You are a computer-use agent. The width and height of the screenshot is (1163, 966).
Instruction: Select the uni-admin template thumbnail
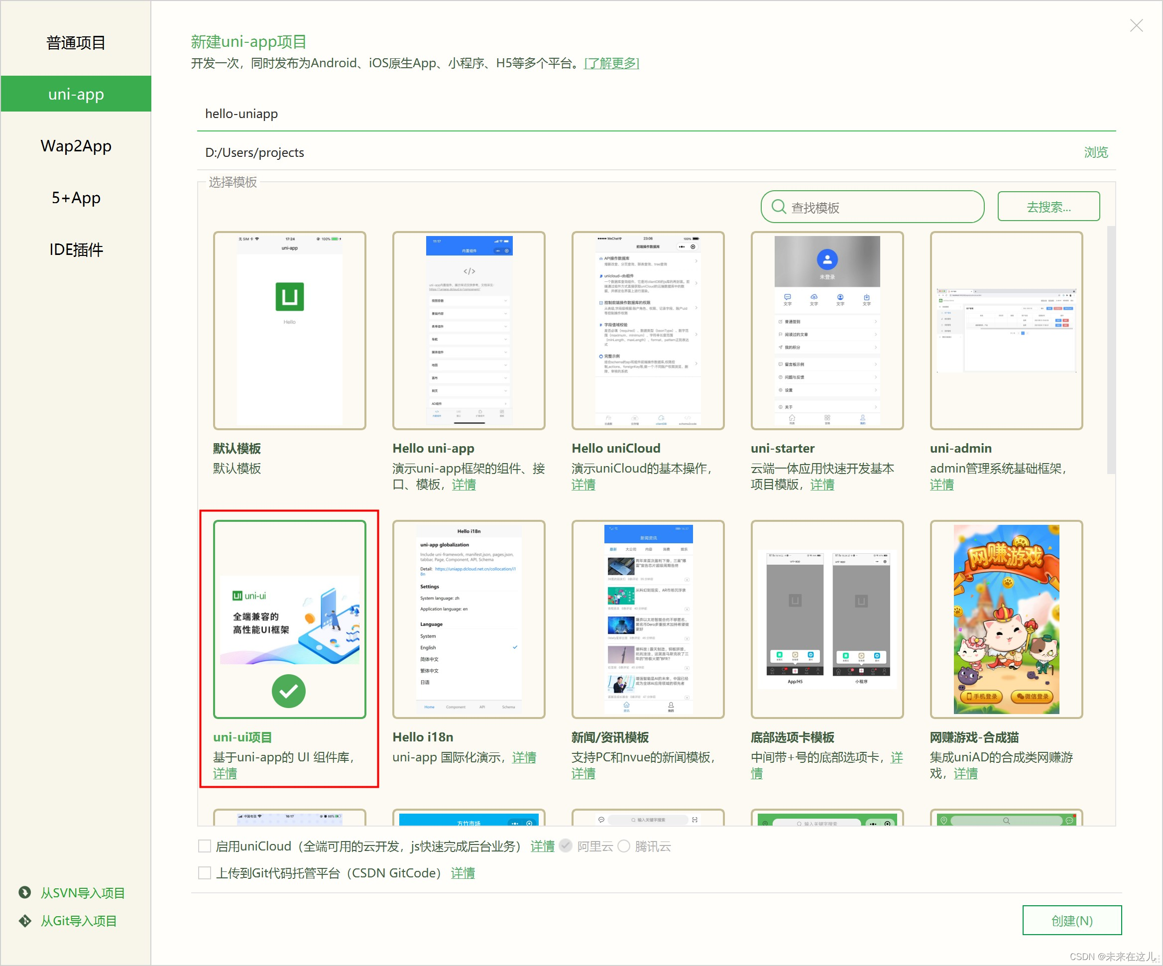[x=1006, y=331]
